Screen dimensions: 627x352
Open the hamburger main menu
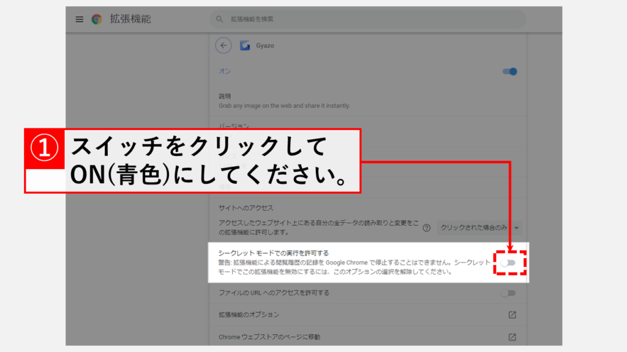pyautogui.click(x=79, y=19)
